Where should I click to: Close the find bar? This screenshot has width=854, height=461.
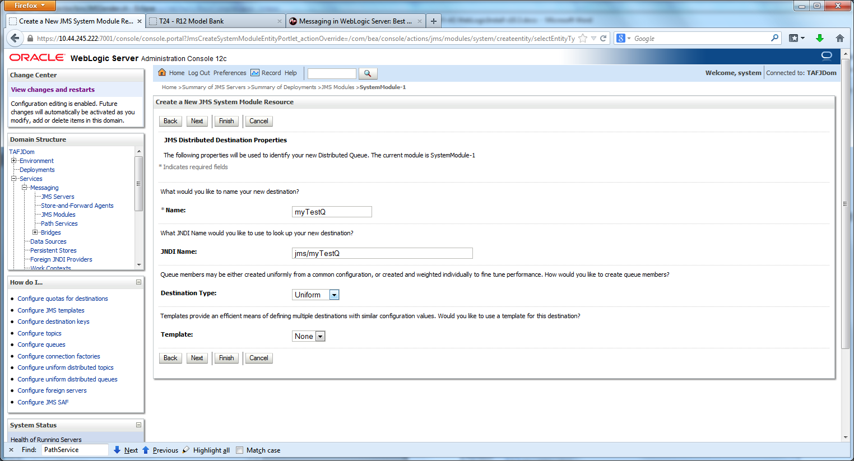[x=11, y=450]
